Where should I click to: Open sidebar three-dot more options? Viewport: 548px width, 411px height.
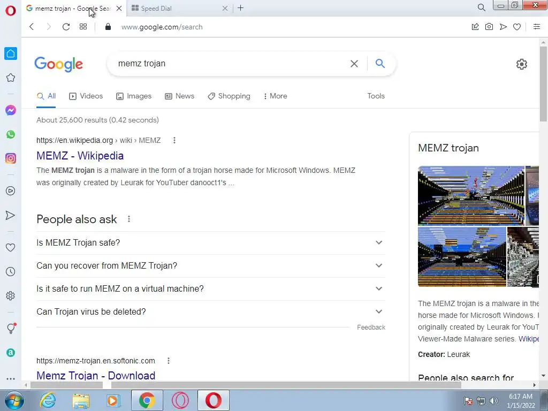click(11, 379)
